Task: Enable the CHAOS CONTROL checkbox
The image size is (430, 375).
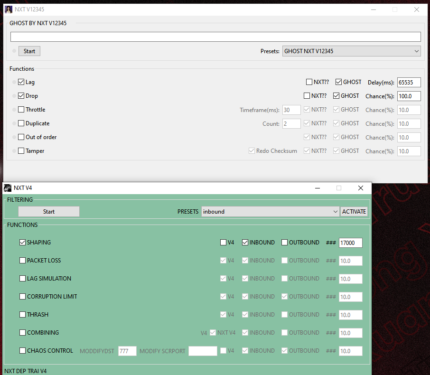Action: coord(22,351)
